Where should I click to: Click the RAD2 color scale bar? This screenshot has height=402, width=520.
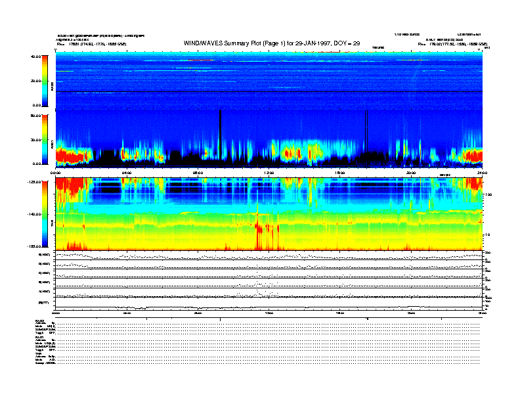tap(45, 81)
